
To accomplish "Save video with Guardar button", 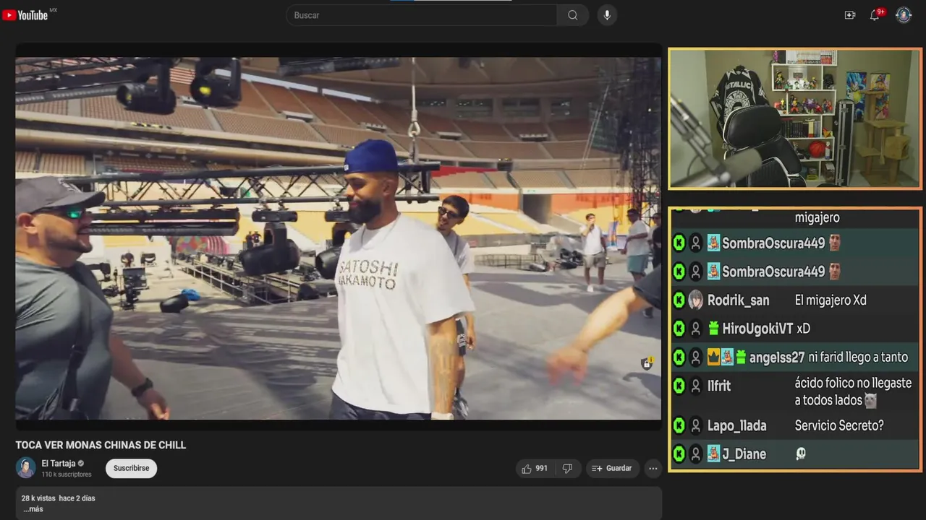I will point(612,469).
